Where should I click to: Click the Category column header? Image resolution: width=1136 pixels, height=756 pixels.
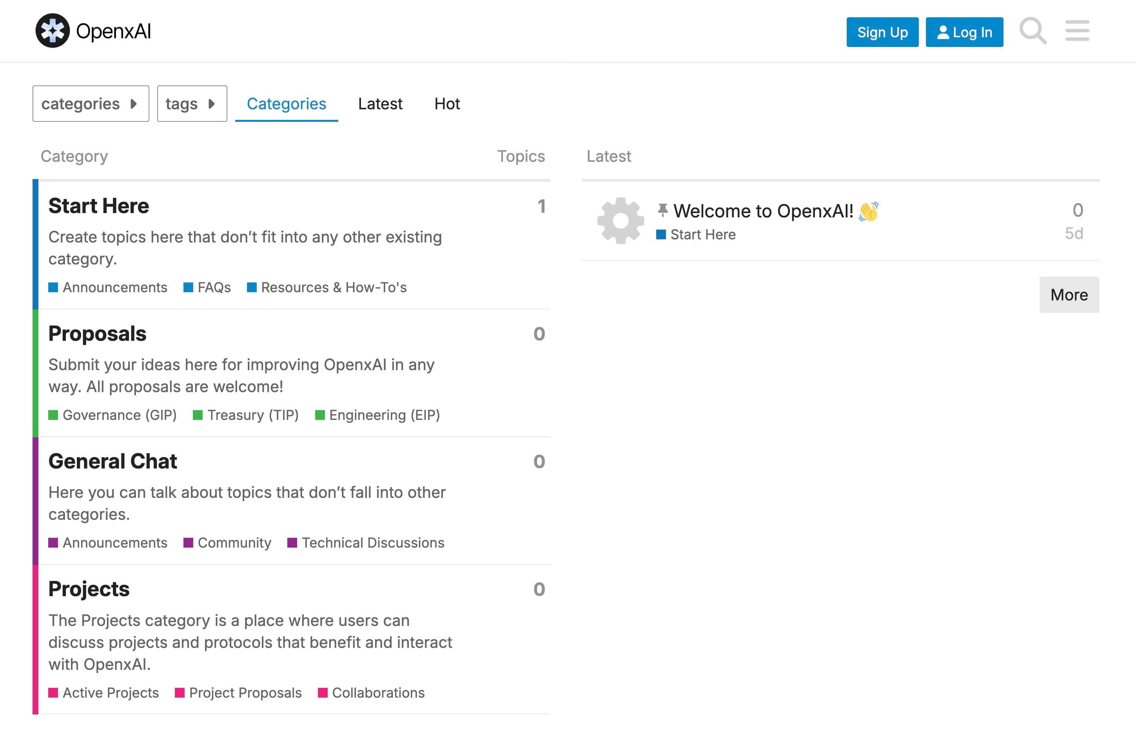point(74,156)
